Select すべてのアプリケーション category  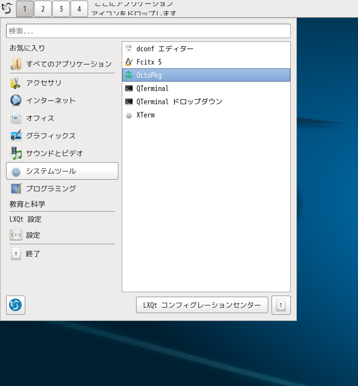[x=62, y=64]
